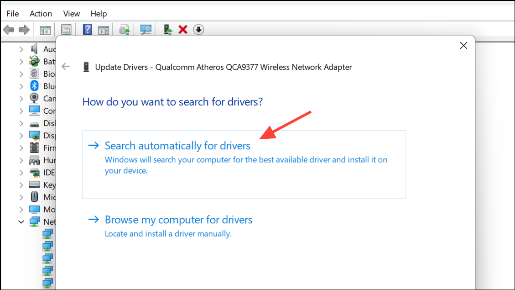The height and width of the screenshot is (290, 515).
Task: Click the Disable device down-arrow icon
Action: [198, 30]
